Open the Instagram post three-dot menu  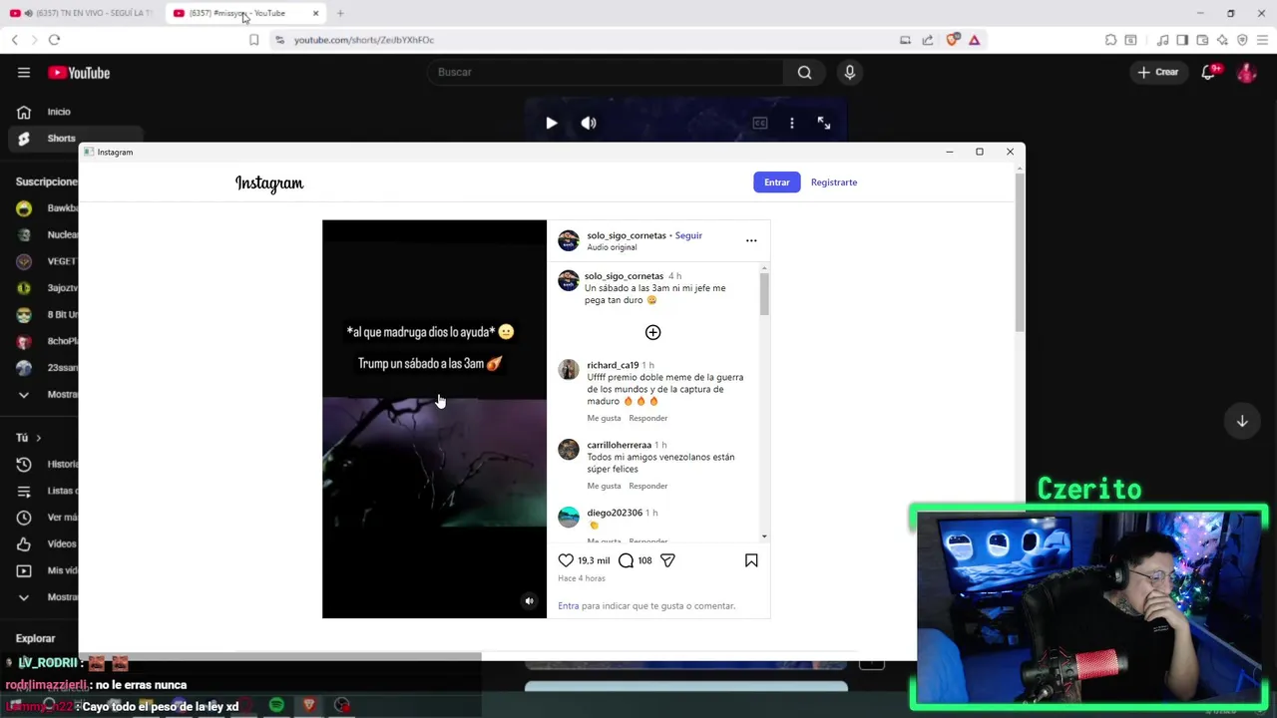[x=751, y=240]
